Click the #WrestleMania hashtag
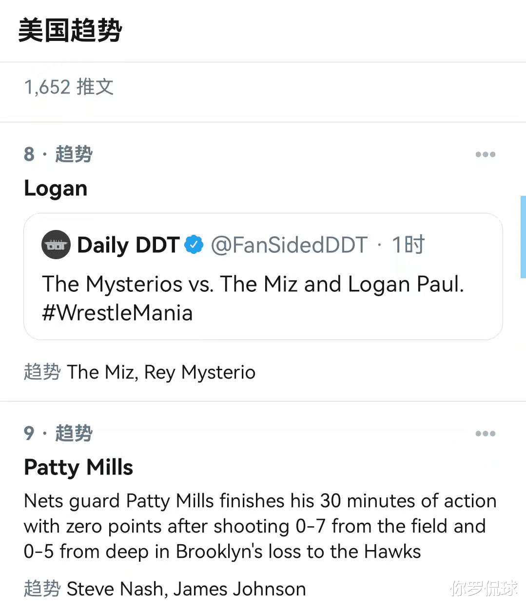The image size is (526, 608). click(x=117, y=313)
